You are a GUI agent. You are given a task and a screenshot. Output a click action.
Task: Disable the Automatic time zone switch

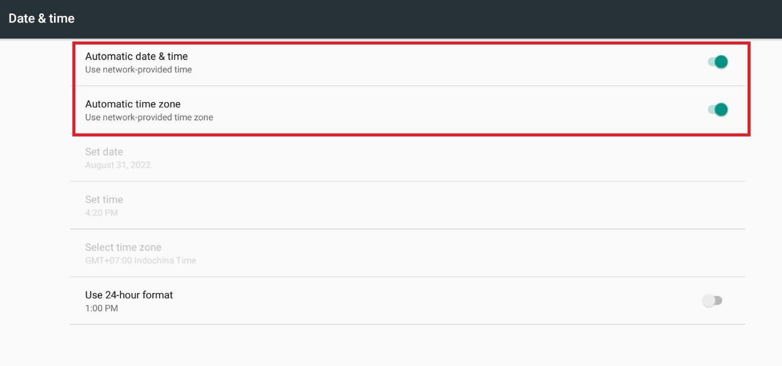click(x=717, y=109)
